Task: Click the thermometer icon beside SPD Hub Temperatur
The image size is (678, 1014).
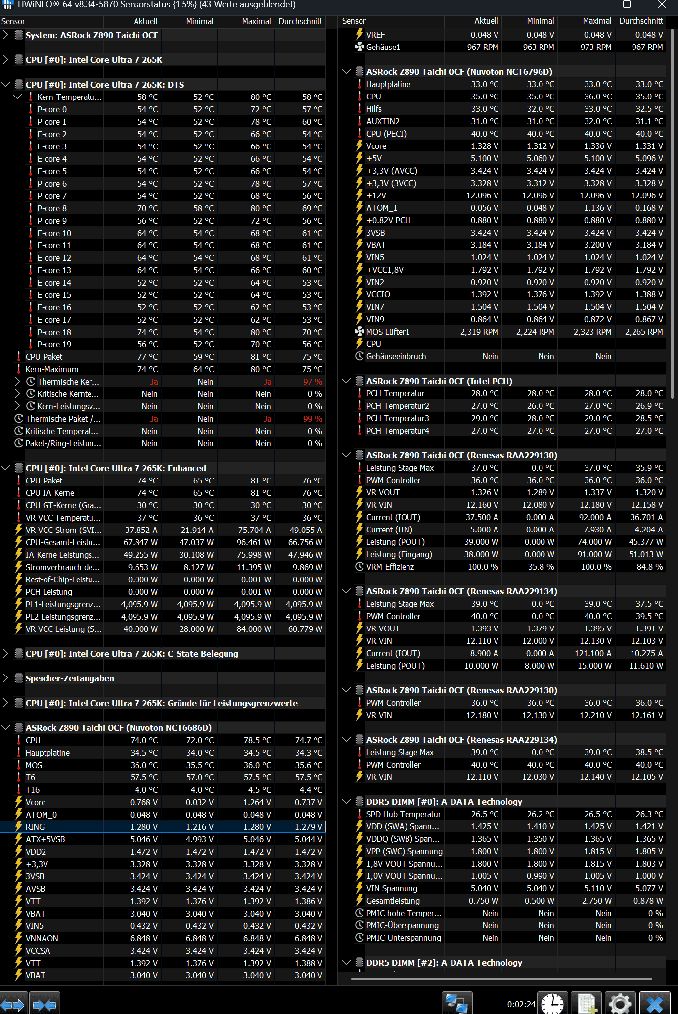Action: coord(360,814)
